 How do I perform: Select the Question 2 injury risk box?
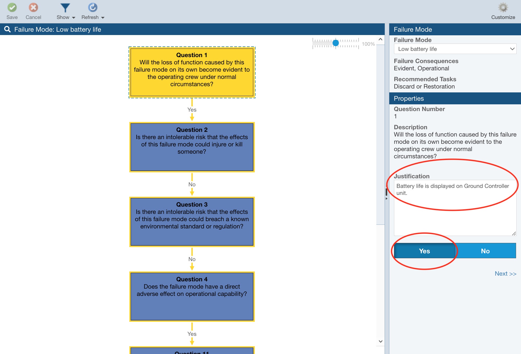tap(192, 147)
